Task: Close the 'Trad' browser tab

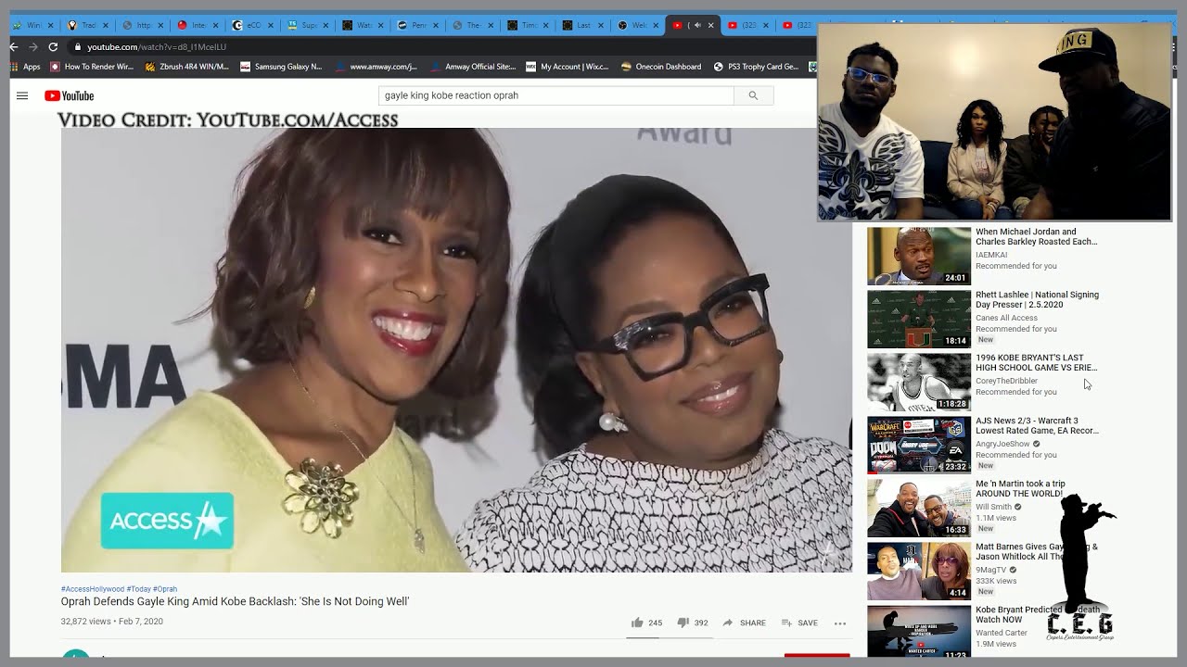Action: (x=104, y=25)
